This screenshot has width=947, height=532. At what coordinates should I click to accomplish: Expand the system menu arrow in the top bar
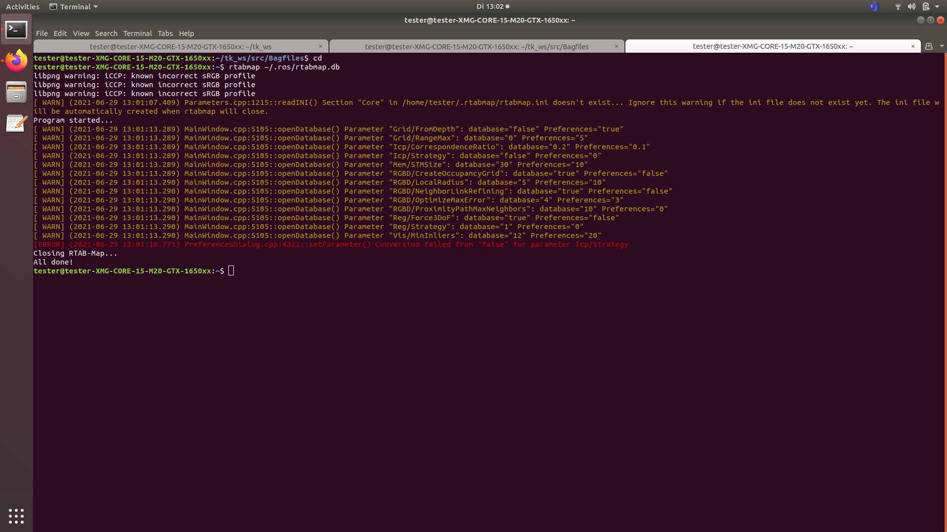(937, 7)
